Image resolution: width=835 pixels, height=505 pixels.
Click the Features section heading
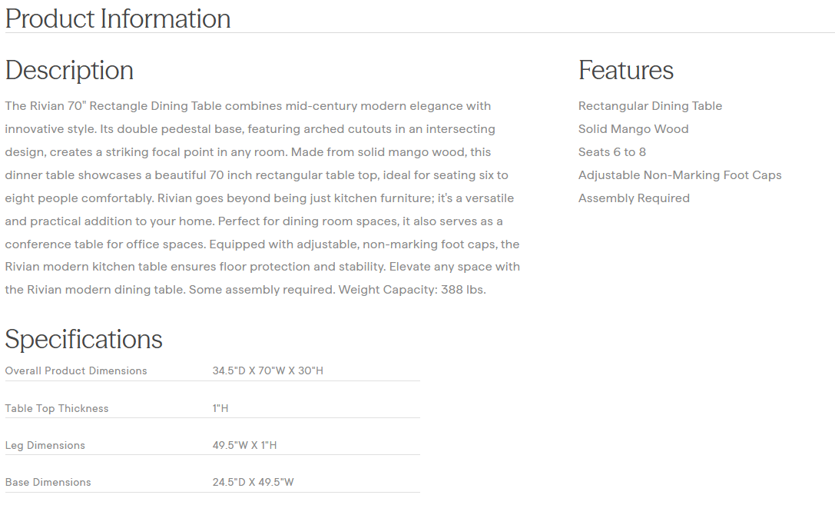click(x=625, y=70)
